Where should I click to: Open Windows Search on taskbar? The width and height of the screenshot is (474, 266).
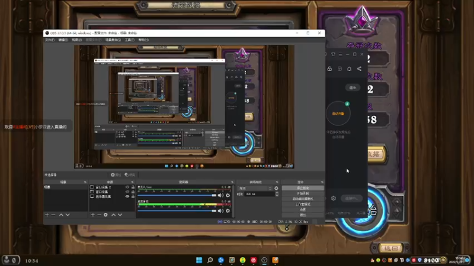click(x=210, y=260)
